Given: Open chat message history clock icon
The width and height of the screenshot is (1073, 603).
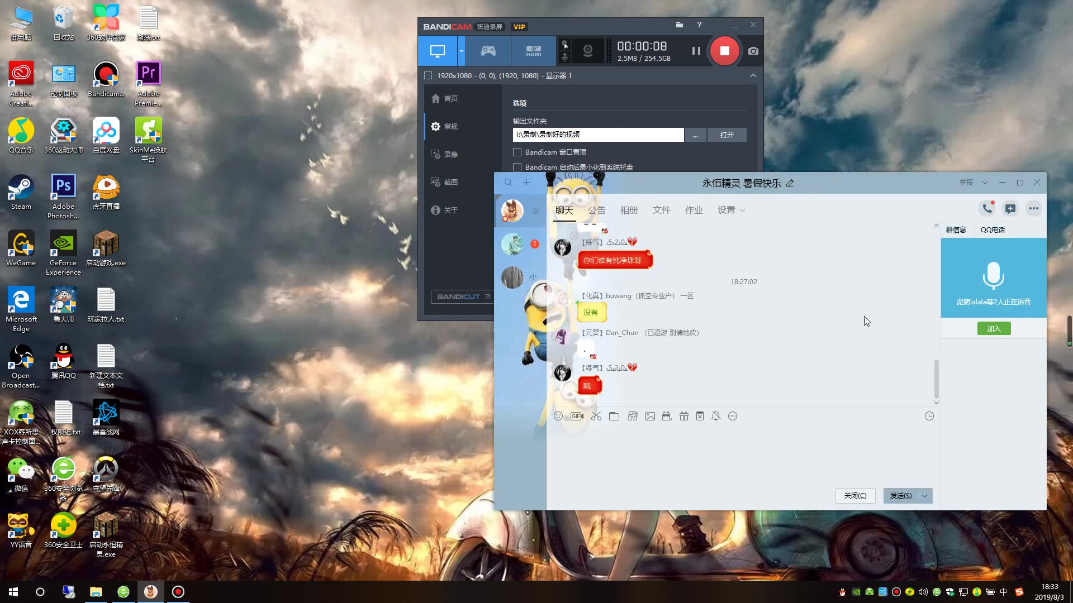Looking at the screenshot, I should coord(929,416).
